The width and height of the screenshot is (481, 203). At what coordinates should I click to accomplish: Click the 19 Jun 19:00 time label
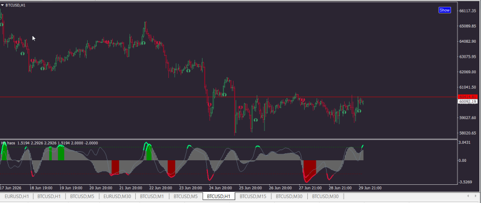click(71, 188)
